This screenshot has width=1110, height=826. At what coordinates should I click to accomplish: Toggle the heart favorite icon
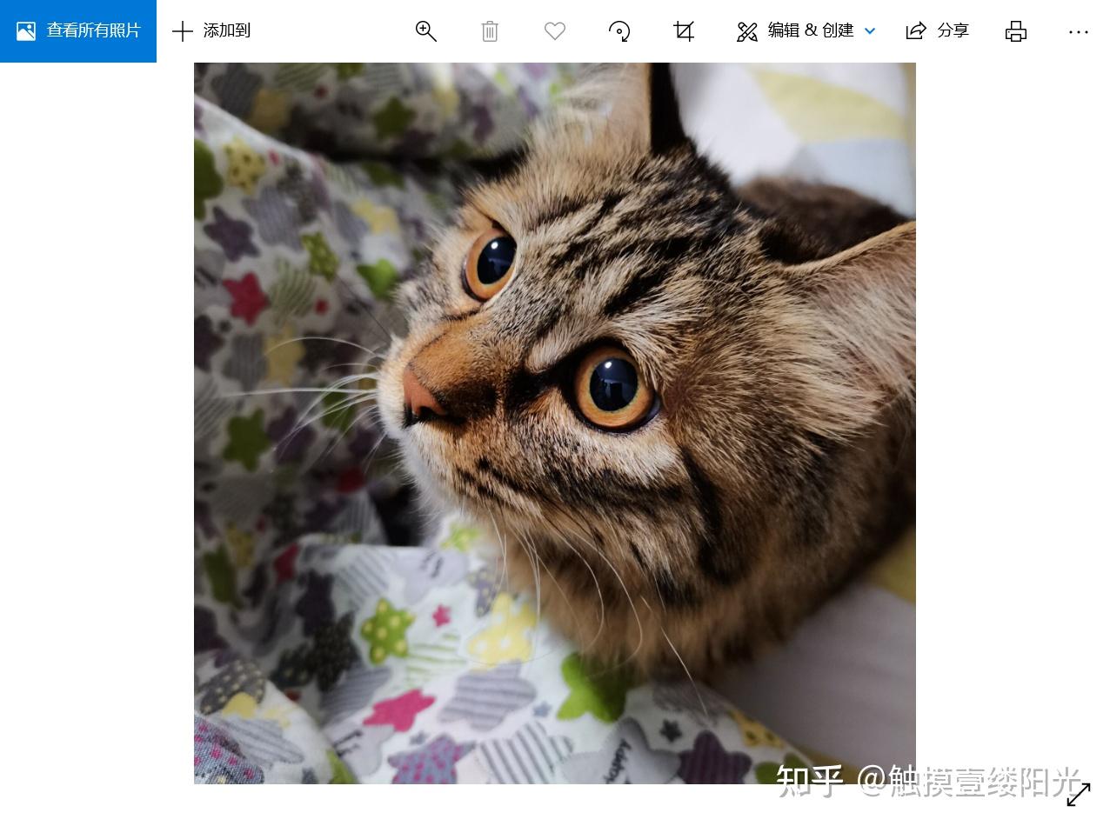(x=555, y=31)
